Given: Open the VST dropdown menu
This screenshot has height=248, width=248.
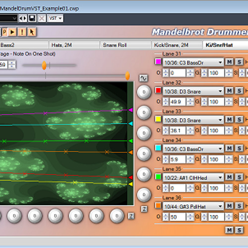Looking at the screenshot, I should 55,18.
